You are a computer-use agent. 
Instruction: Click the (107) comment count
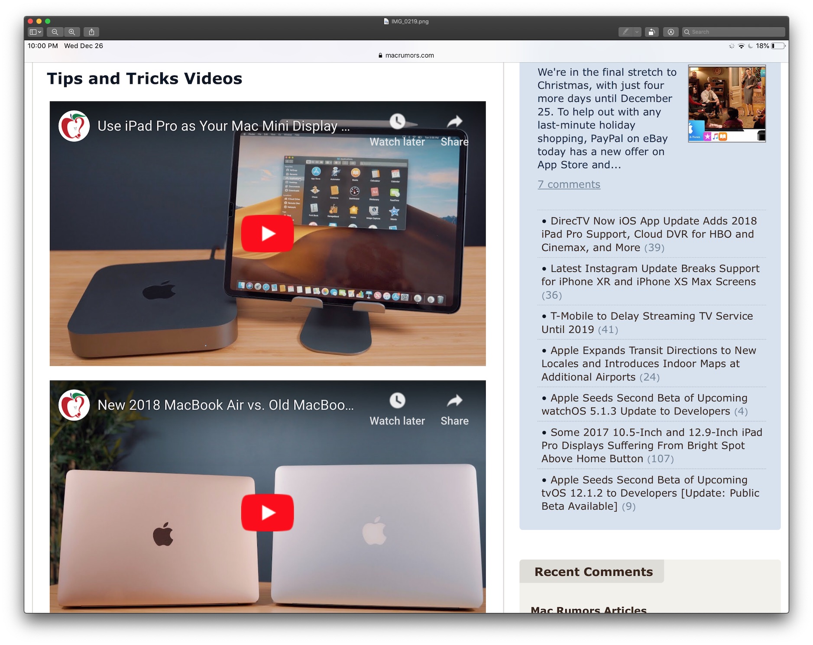coord(660,459)
